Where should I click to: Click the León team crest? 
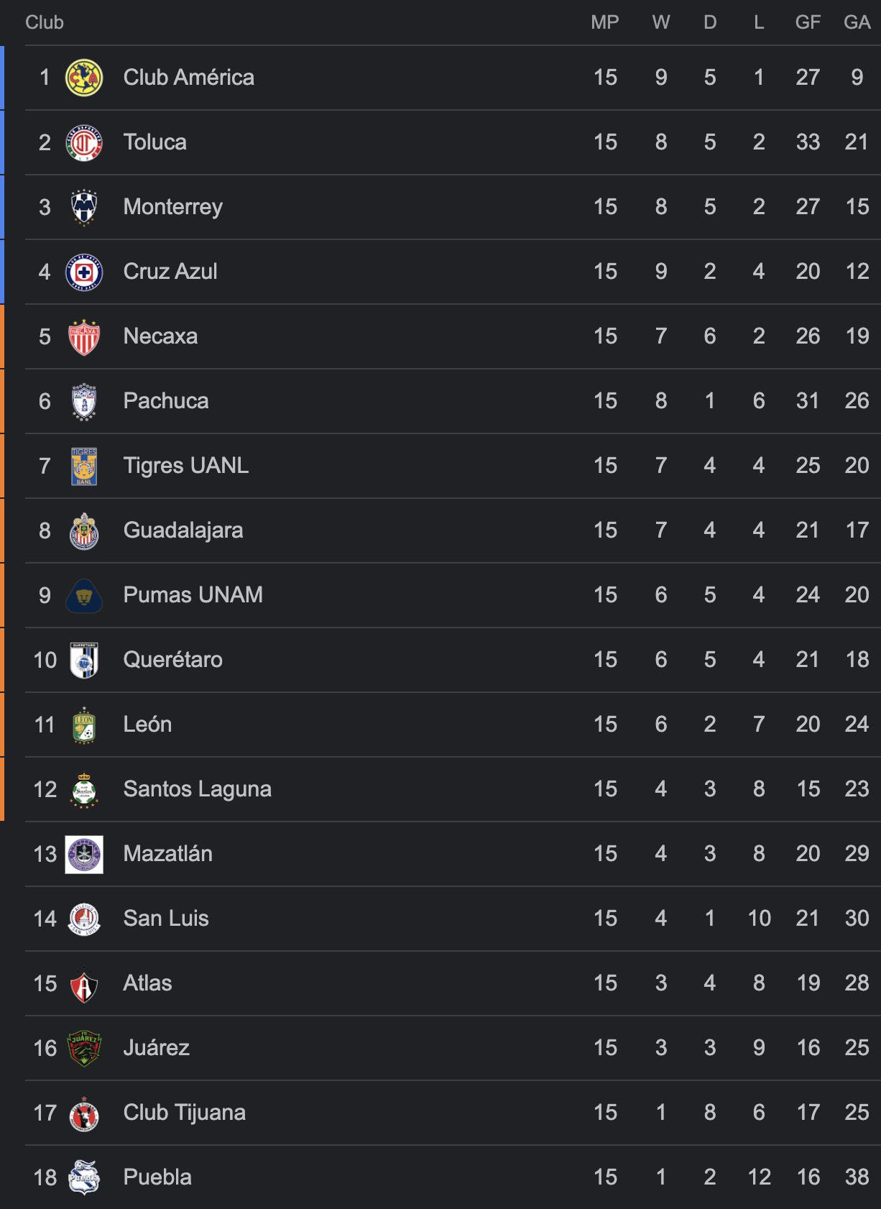coord(84,725)
